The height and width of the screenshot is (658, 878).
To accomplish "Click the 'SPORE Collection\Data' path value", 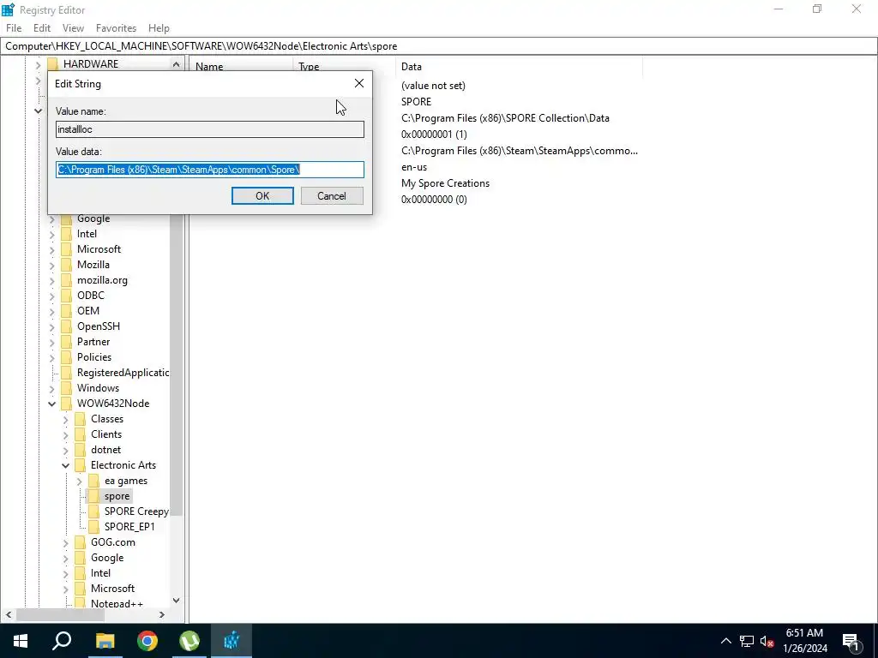I will pyautogui.click(x=505, y=118).
